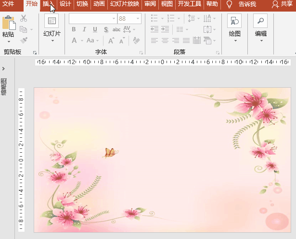The height and width of the screenshot is (239, 296).
Task: Switch to the Transitions (切换) tab
Action: 82,4
